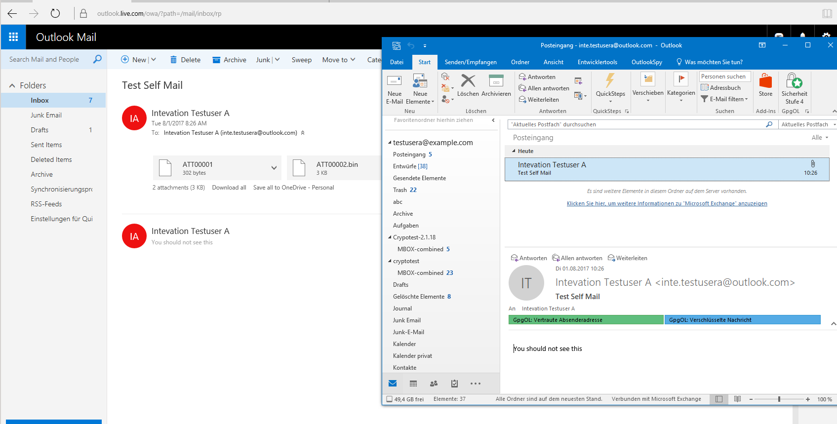The width and height of the screenshot is (837, 424).
Task: Click the Store add-in button
Action: (x=765, y=85)
